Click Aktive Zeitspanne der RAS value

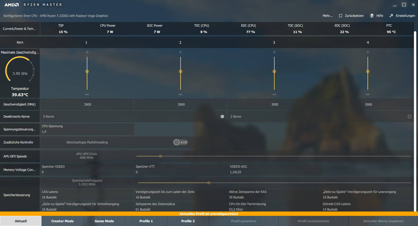pyautogui.click(x=275, y=195)
